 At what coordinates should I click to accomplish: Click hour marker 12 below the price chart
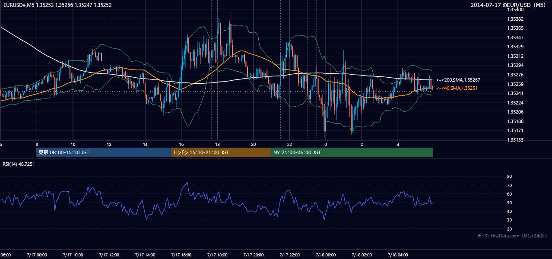pyautogui.click(x=109, y=145)
